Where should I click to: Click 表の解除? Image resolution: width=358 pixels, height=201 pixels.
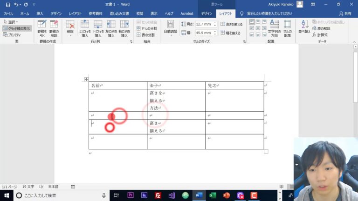(321, 28)
